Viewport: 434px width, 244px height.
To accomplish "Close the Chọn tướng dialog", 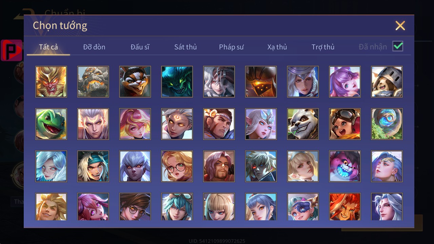I will (400, 25).
